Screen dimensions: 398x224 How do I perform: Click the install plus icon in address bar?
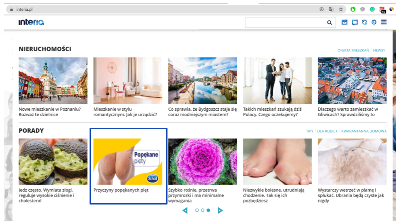[322, 10]
